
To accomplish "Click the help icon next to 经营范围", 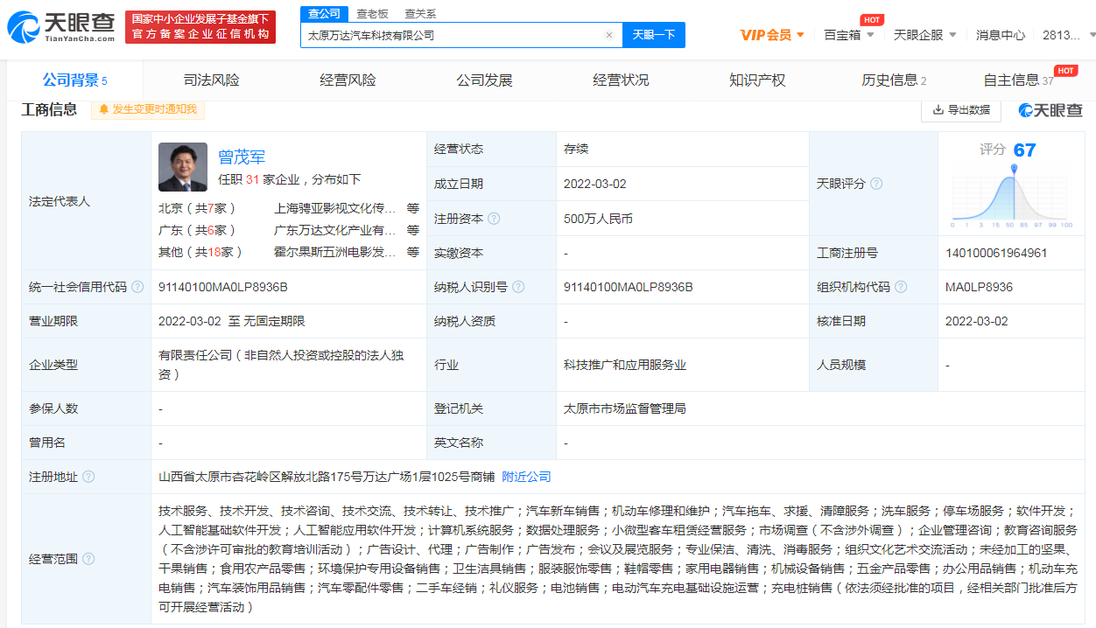I will (88, 558).
